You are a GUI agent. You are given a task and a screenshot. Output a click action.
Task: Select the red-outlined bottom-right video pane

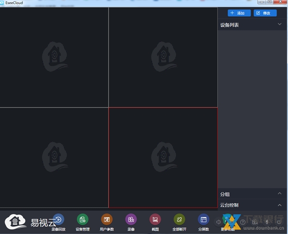163,158
